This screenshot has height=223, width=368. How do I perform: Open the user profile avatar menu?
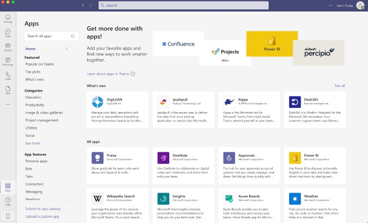tap(360, 5)
